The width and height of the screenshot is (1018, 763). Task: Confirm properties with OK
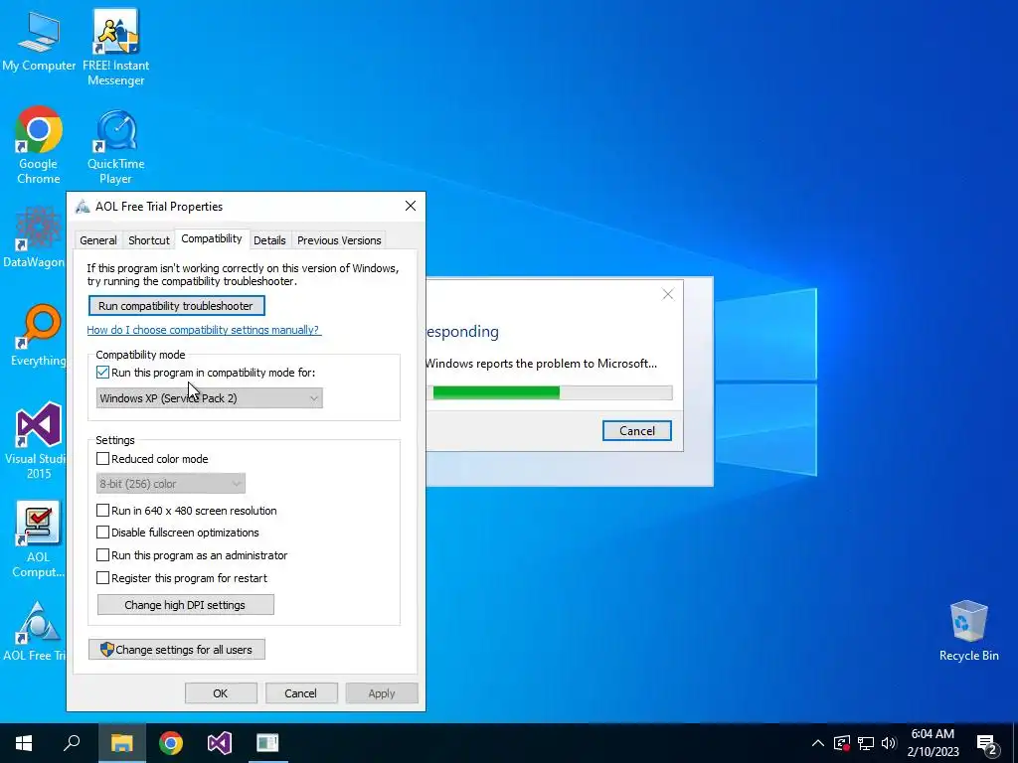[x=221, y=692]
